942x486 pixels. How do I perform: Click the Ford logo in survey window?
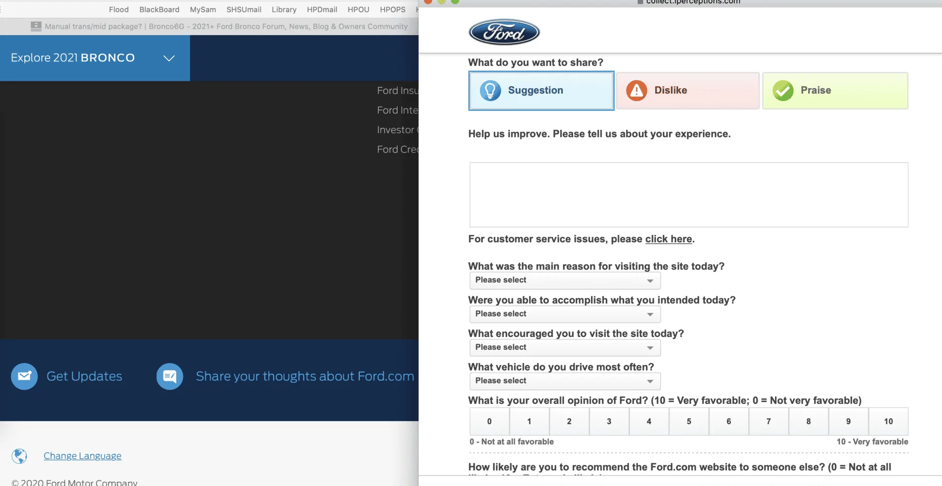[504, 32]
